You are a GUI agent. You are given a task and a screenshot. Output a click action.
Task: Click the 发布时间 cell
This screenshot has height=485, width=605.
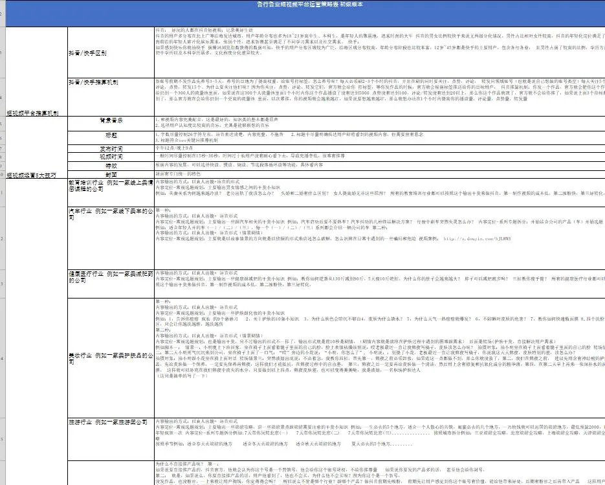tap(111, 148)
